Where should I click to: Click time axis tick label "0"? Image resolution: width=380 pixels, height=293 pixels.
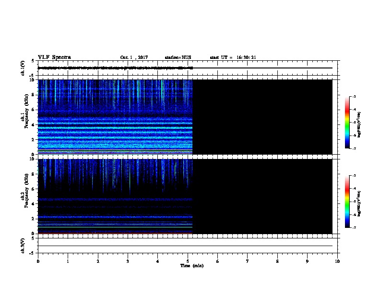pyautogui.click(x=38, y=261)
